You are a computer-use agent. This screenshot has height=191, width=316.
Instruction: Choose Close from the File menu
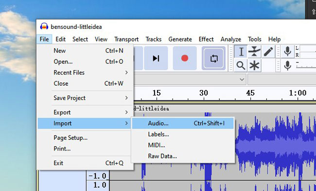[85, 83]
